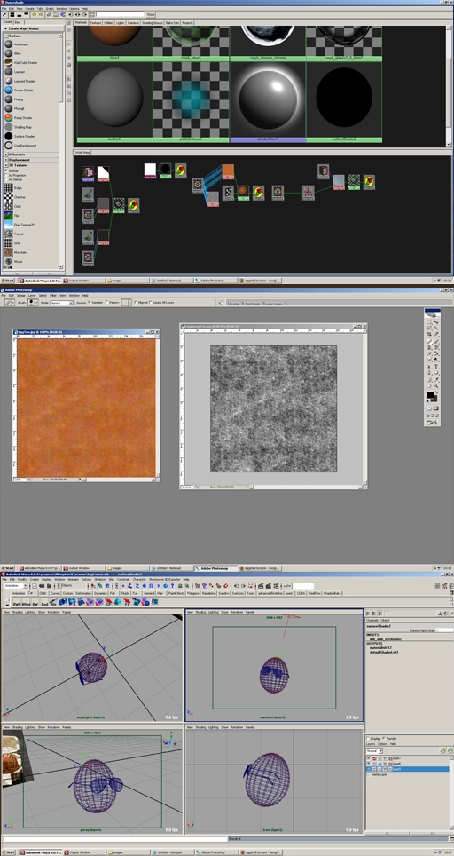The image size is (454, 856).
Task: Toggle Sample All Layers checkbox
Action: [152, 302]
